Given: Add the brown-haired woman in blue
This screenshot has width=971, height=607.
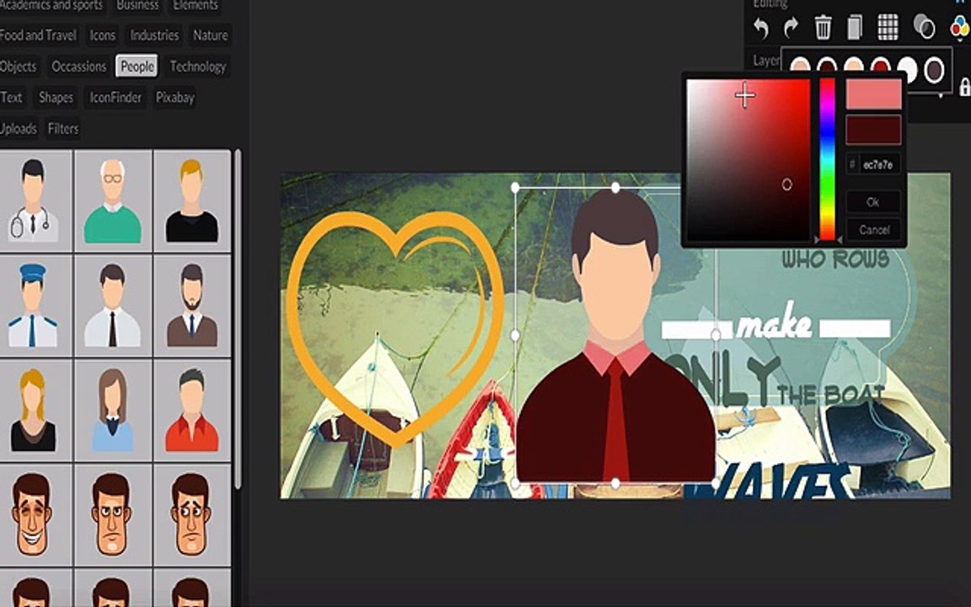Looking at the screenshot, I should pos(113,410).
